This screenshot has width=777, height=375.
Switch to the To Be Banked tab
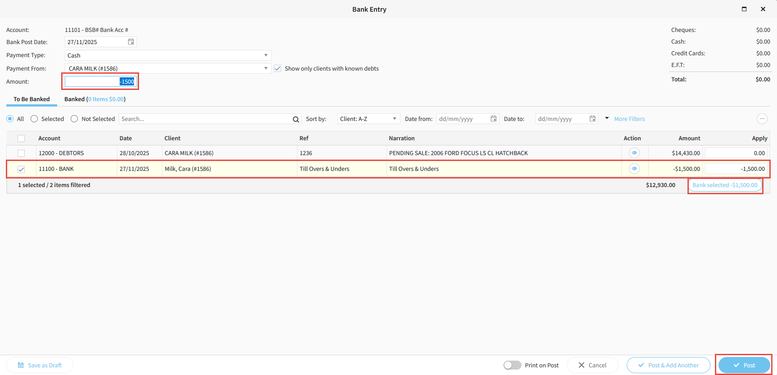pos(31,99)
